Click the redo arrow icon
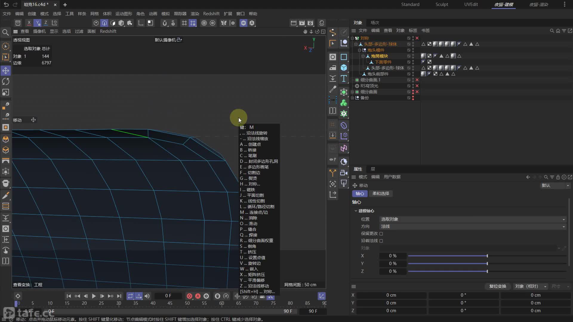This screenshot has width=573, height=322. [15, 4]
